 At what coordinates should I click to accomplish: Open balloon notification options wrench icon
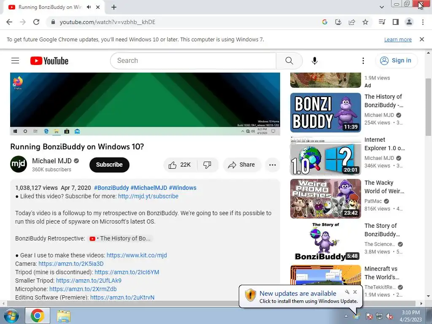point(347,292)
